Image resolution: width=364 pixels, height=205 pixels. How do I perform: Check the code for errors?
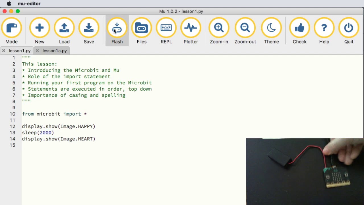tap(300, 31)
